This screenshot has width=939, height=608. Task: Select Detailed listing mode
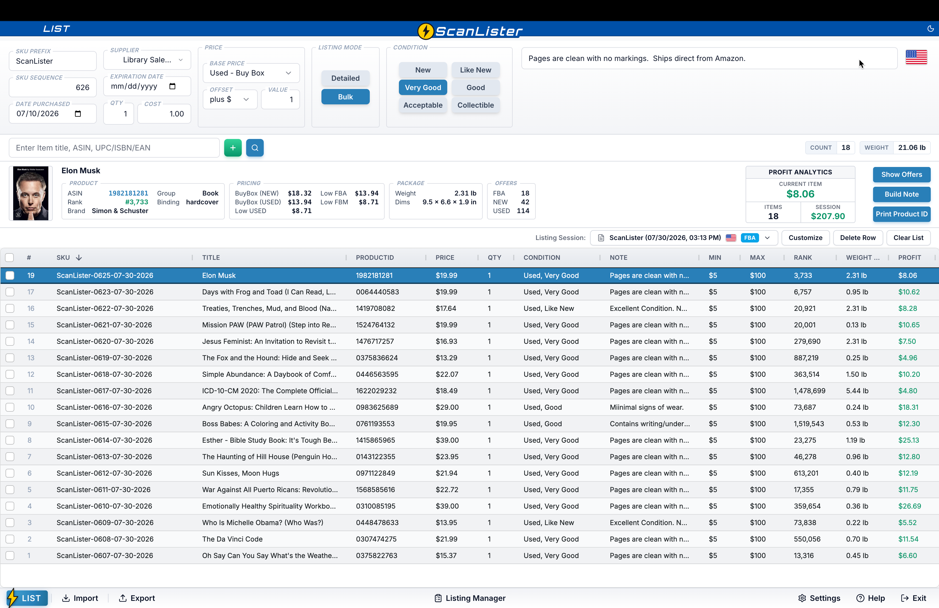click(345, 78)
